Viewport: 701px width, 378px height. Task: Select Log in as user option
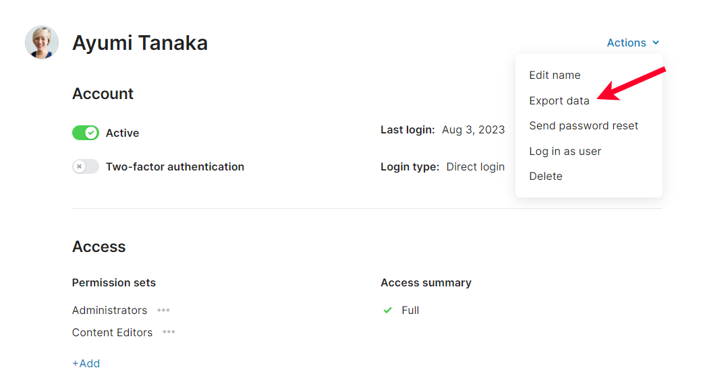[x=565, y=151]
